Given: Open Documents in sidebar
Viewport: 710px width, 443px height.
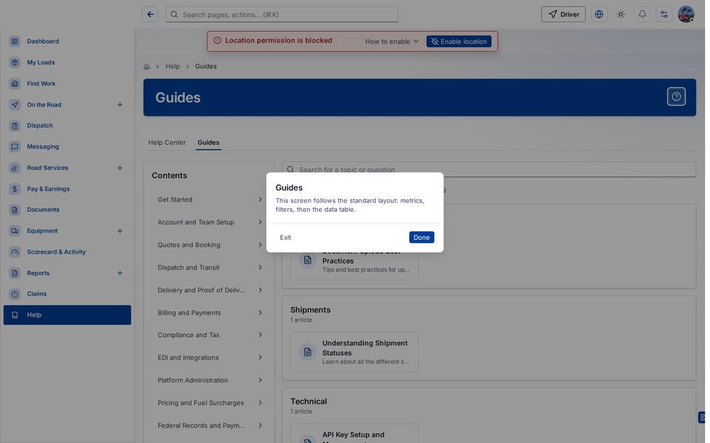Looking at the screenshot, I should coord(67,210).
